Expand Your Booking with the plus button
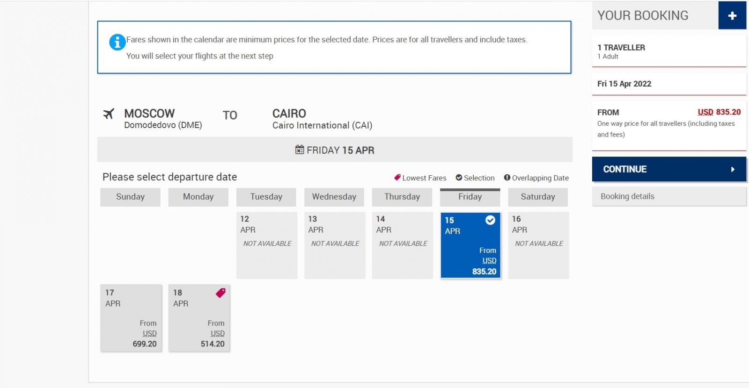 coord(732,15)
